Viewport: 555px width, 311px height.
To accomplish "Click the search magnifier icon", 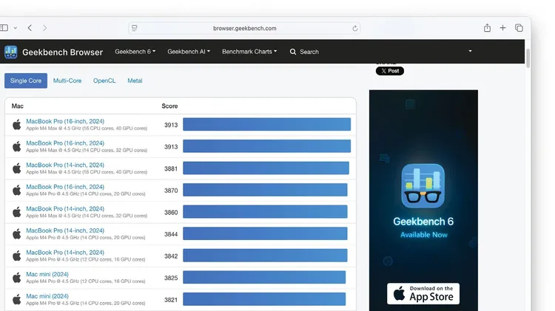I will click(x=293, y=52).
